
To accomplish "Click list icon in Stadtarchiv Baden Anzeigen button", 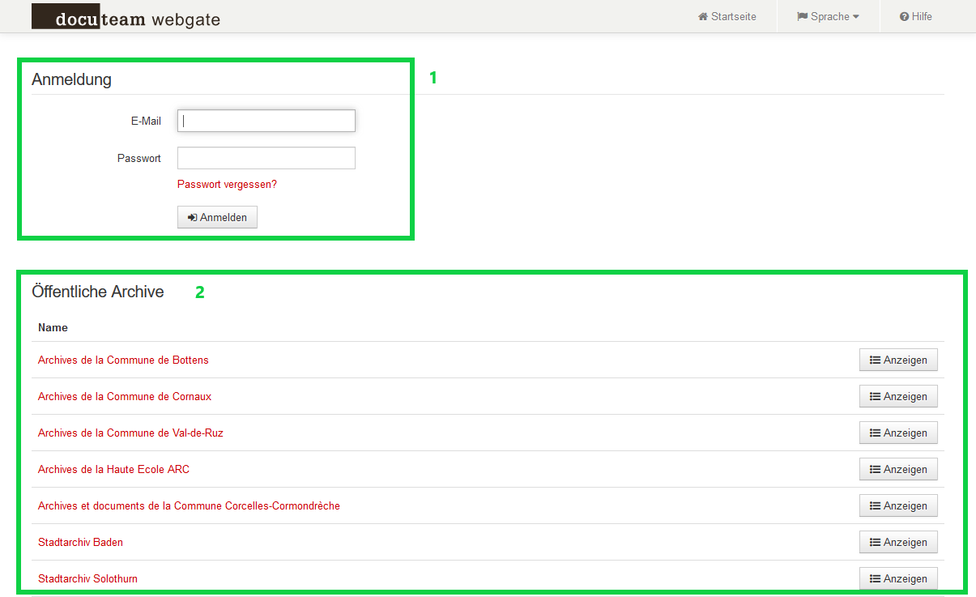I will [x=875, y=543].
